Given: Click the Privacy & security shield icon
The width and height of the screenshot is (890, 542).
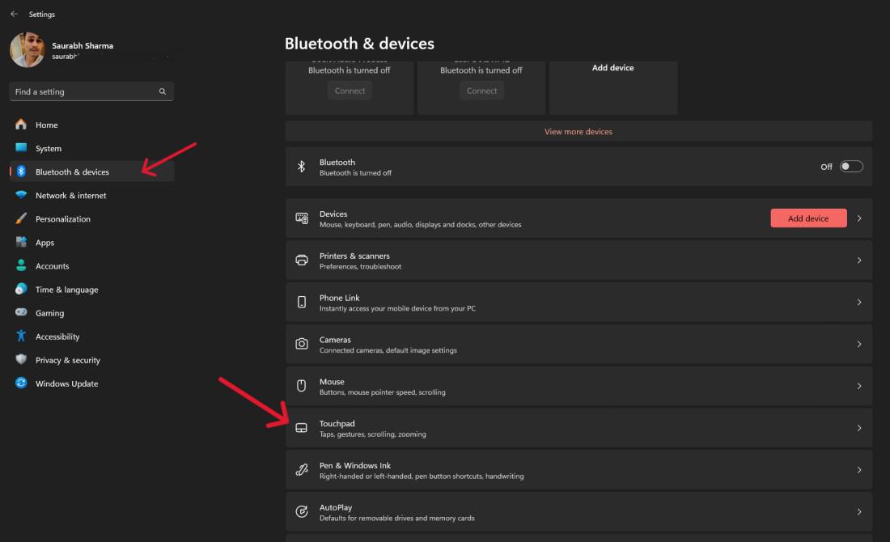Looking at the screenshot, I should point(21,359).
